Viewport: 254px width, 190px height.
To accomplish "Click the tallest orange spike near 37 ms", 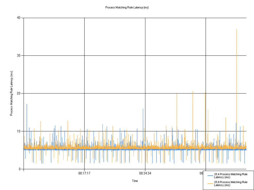I will (236, 31).
